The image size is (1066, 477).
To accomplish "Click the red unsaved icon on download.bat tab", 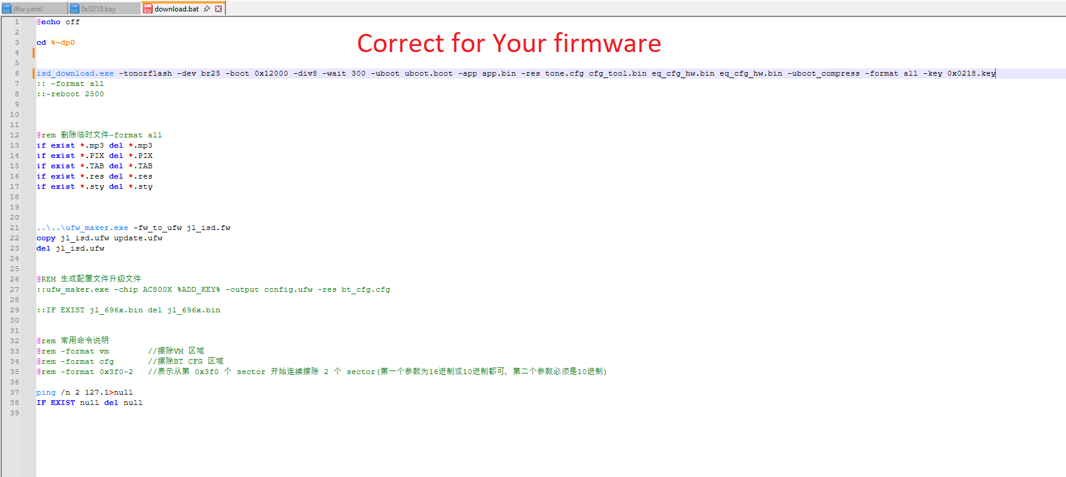I will pyautogui.click(x=147, y=8).
